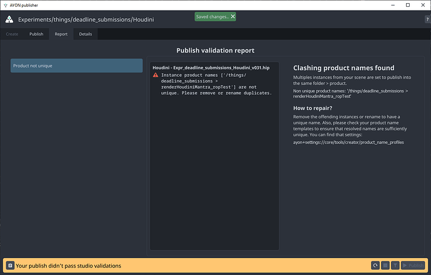Click the 'How to repair?' heading

click(x=312, y=108)
